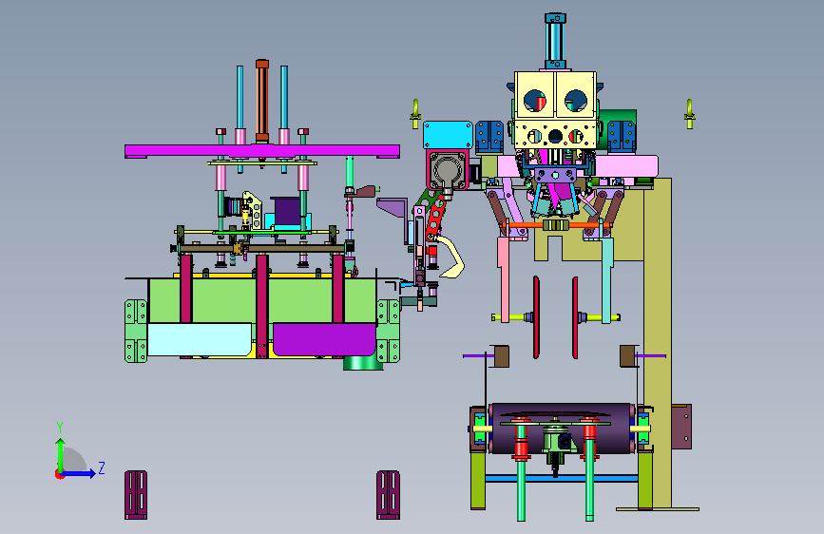
Task: Select the left yellow lifting eye bolt
Action: tap(415, 113)
